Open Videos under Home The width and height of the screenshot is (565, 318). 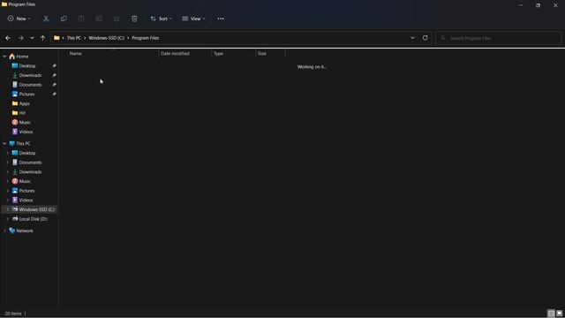point(26,132)
